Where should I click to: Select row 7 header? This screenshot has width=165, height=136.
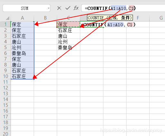pyautogui.click(x=5, y=59)
